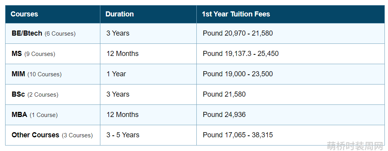The height and width of the screenshot is (151, 388).
Task: Click the Other Courses fee Pound 17,065 - 38,315
Action: point(238,135)
